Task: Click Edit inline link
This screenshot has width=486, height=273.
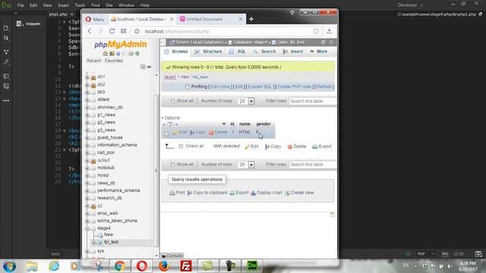Action: pyautogui.click(x=220, y=86)
